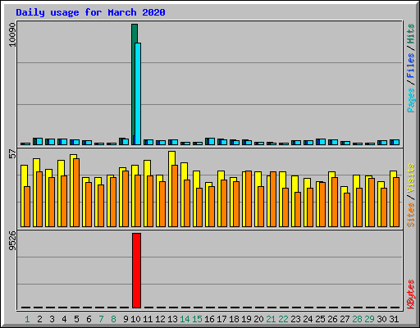Viewport: 420px width, 328px height.
Task: Click day label 19 on the x-axis
Action: coord(246,319)
